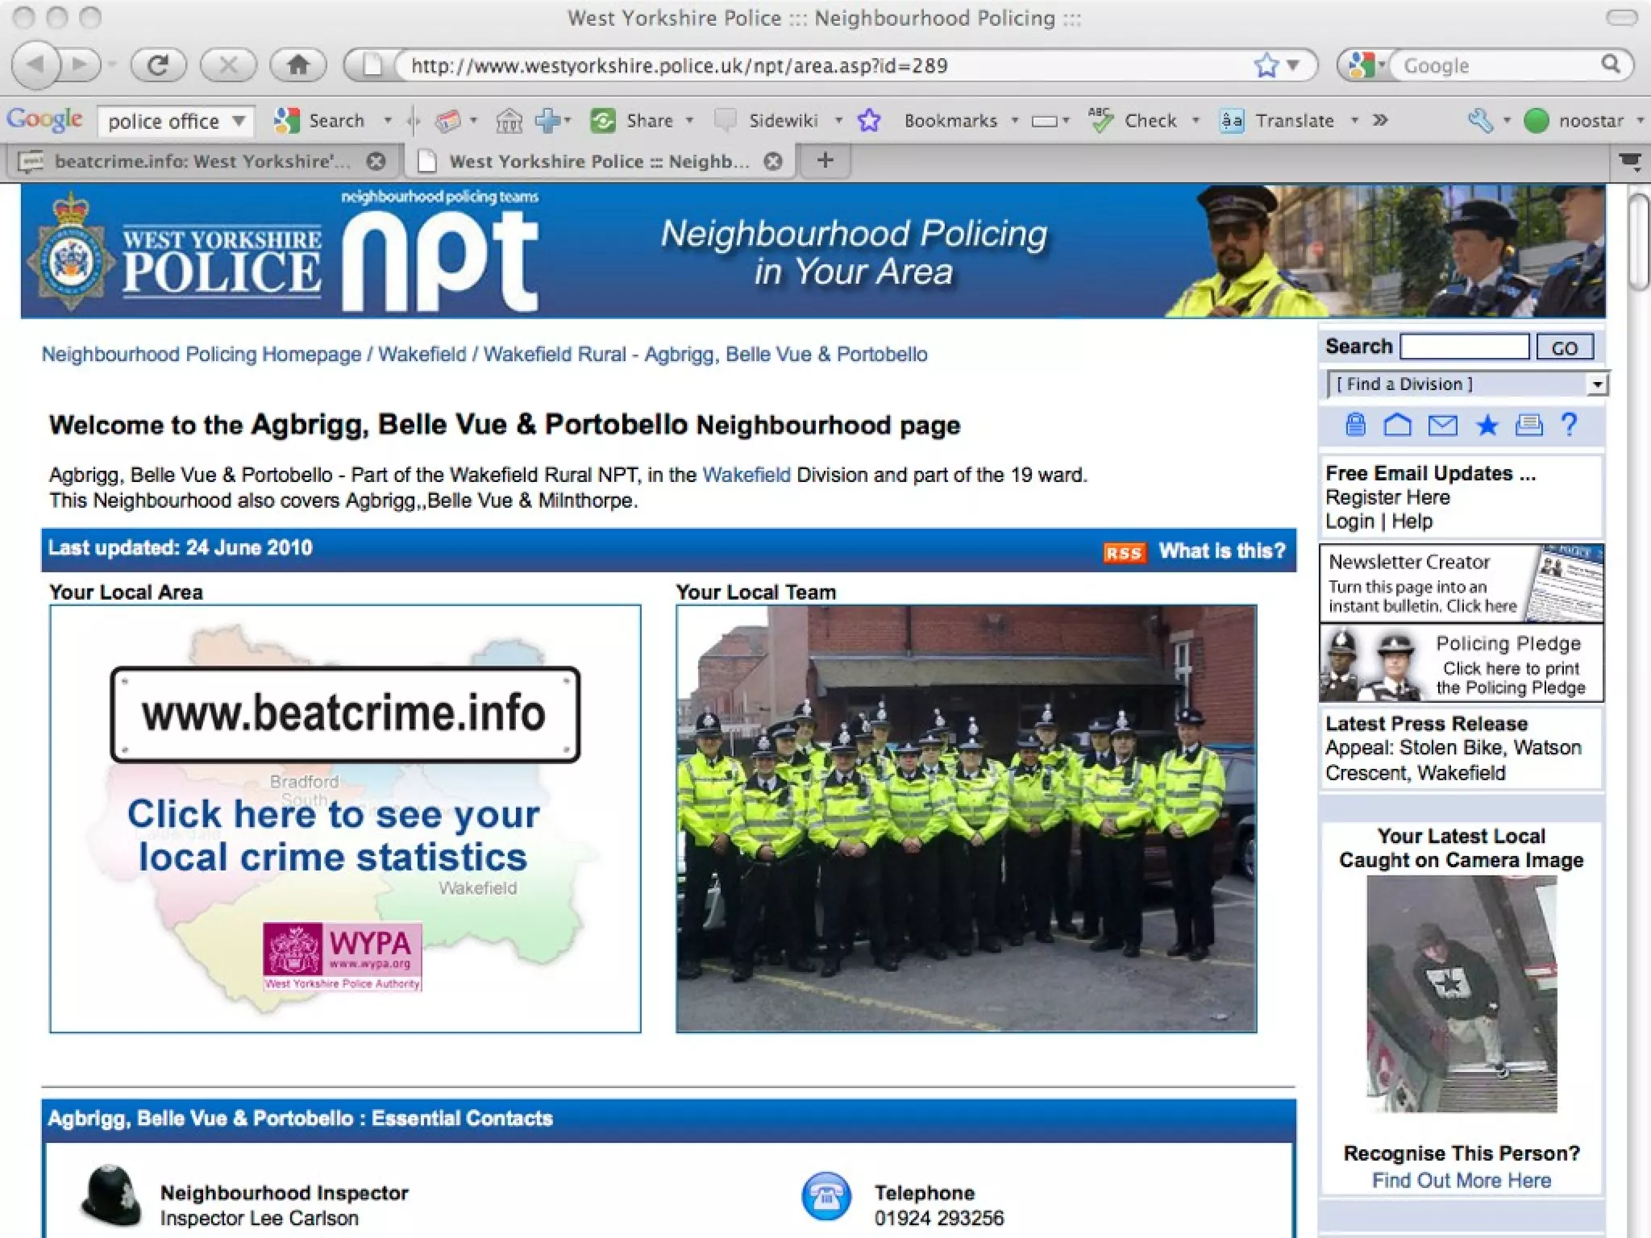Click the house icon in the sidebar
Viewport: 1651px width, 1238px height.
(x=1397, y=425)
